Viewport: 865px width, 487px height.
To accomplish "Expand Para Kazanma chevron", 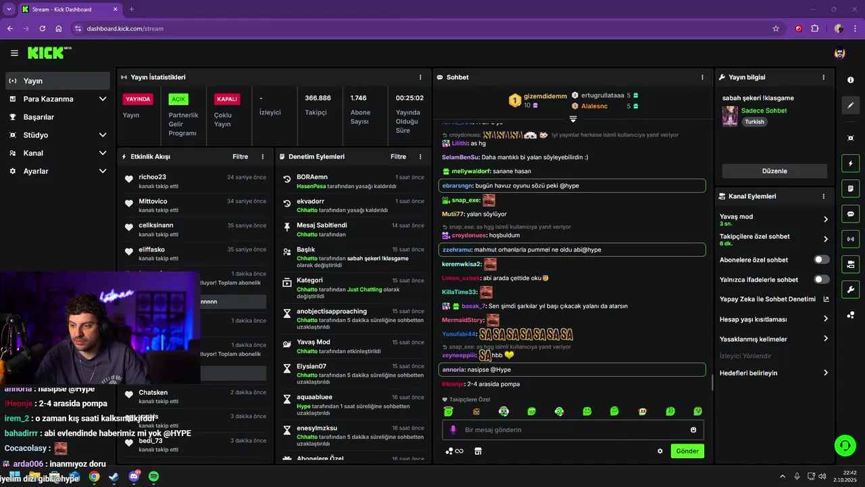I will [103, 99].
